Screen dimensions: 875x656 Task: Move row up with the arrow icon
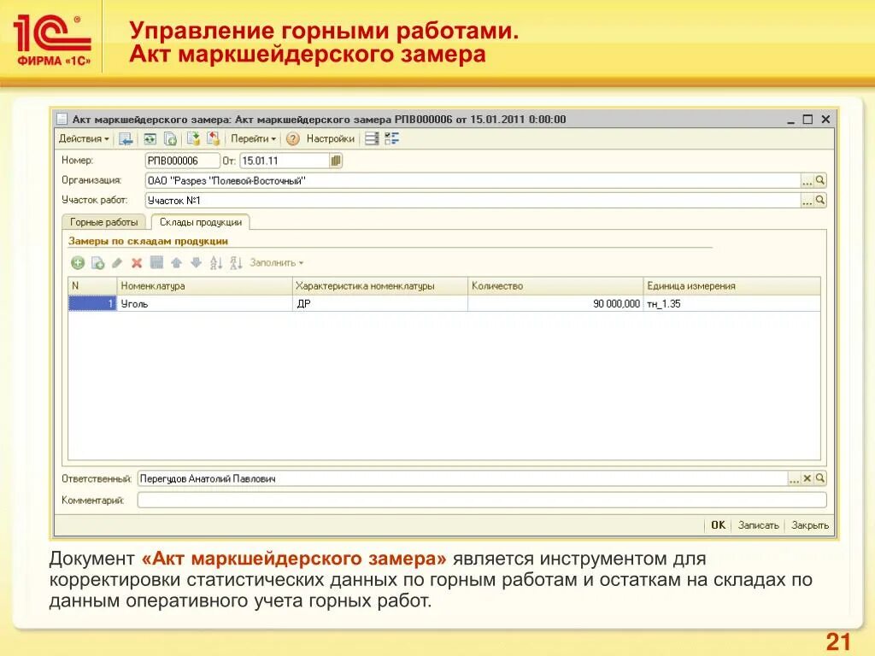coord(176,263)
